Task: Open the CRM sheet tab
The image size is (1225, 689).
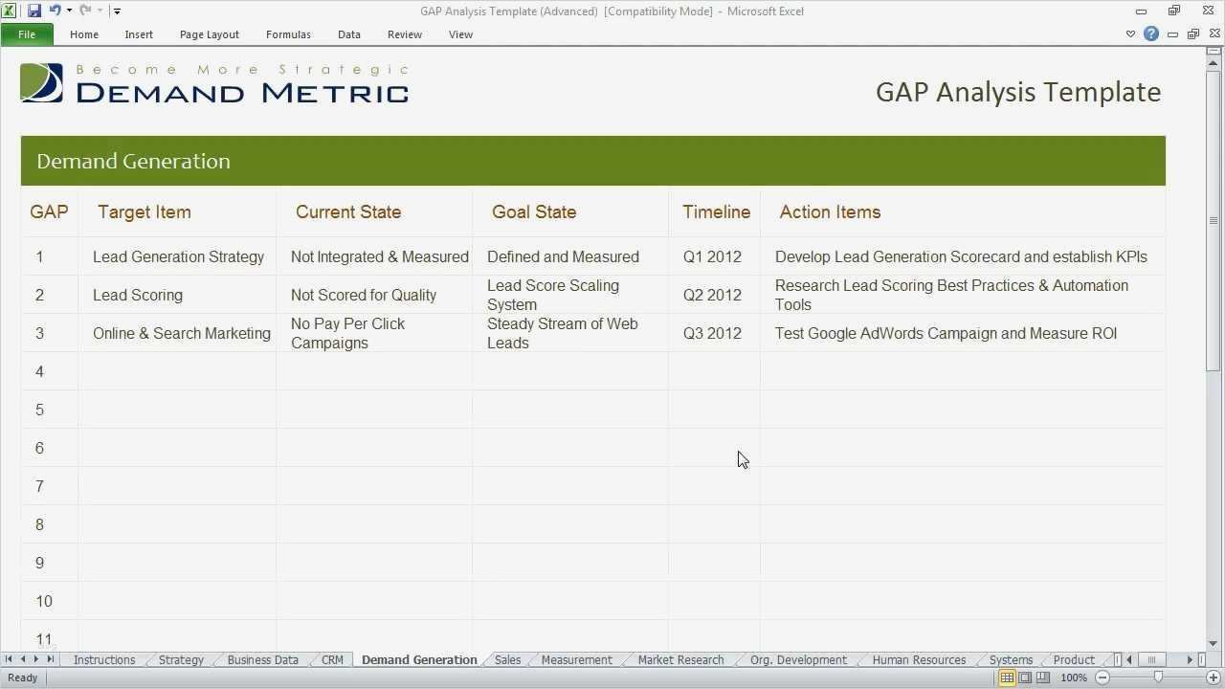Action: [x=332, y=659]
